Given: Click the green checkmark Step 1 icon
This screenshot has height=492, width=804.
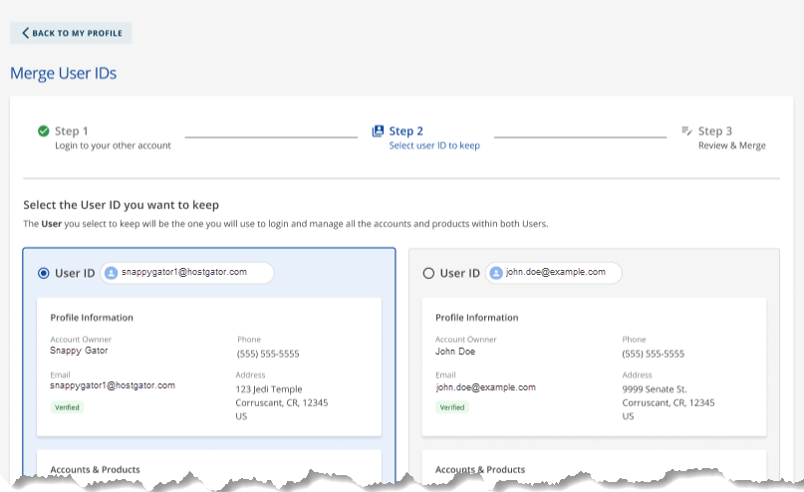Looking at the screenshot, I should [44, 130].
